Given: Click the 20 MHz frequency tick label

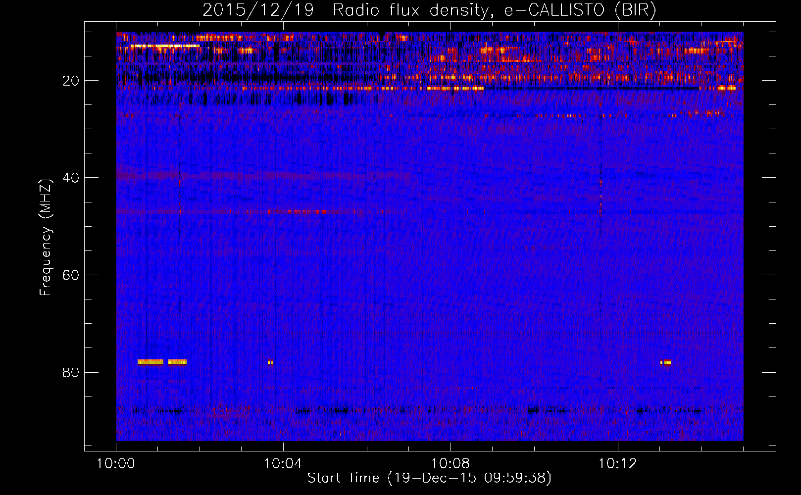Looking at the screenshot, I should (71, 81).
